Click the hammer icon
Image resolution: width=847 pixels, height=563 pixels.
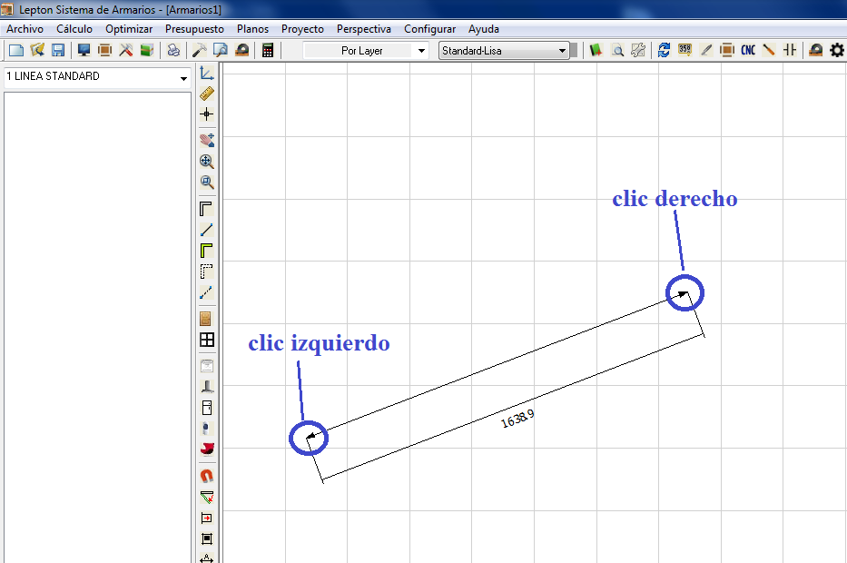(200, 50)
